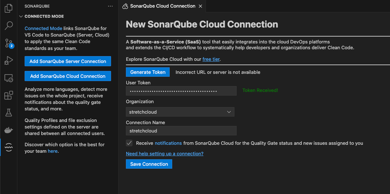Open the Testing flask icon

click(8, 113)
